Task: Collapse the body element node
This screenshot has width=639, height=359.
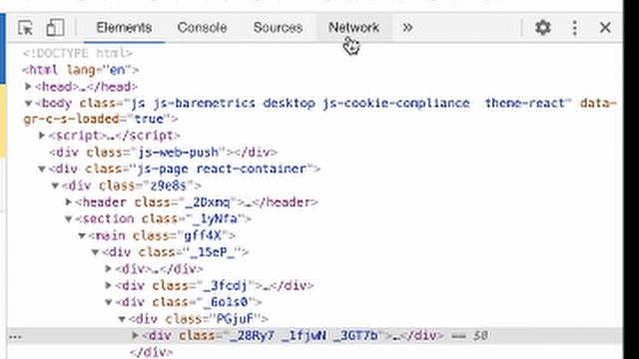Action: click(28, 104)
